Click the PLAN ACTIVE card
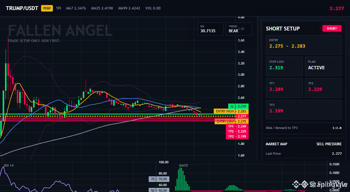Viewport: 350px width, 192px height. pos(323,66)
